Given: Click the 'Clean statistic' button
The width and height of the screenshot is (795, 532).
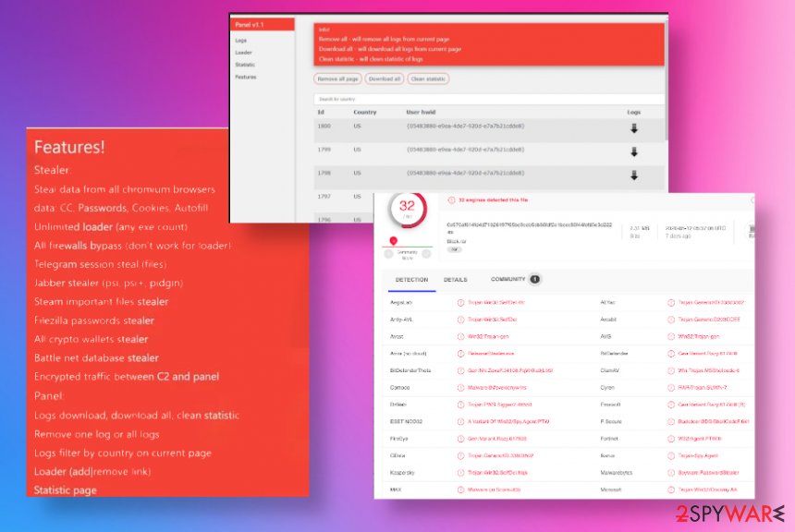Looking at the screenshot, I should tap(428, 79).
